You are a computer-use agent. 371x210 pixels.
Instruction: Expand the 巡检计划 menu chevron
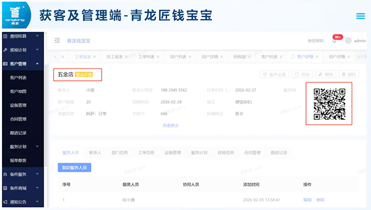click(37, 50)
